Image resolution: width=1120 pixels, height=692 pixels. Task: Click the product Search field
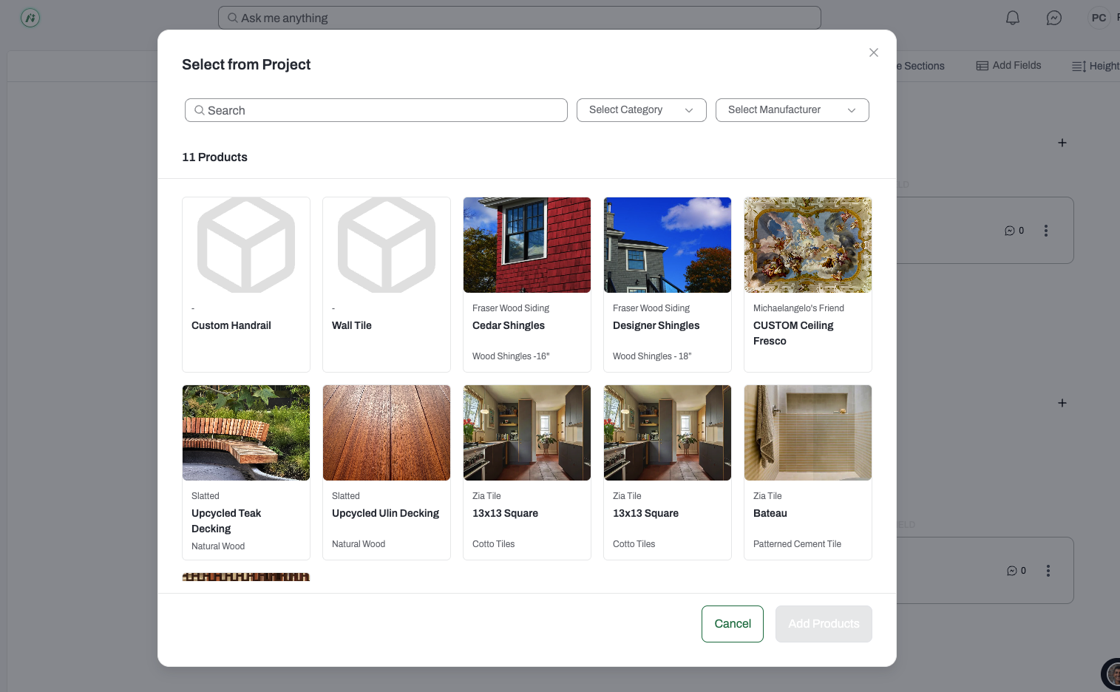376,110
